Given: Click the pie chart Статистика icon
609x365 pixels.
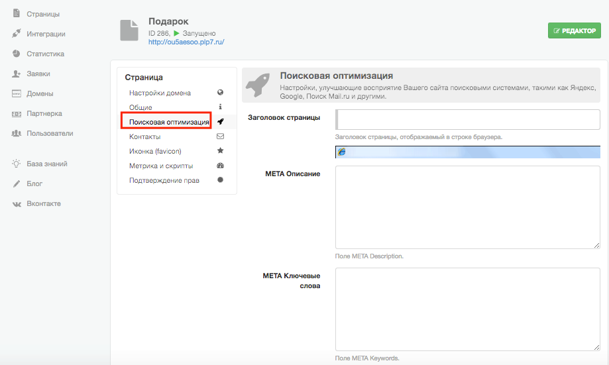Looking at the screenshot, I should (x=17, y=54).
